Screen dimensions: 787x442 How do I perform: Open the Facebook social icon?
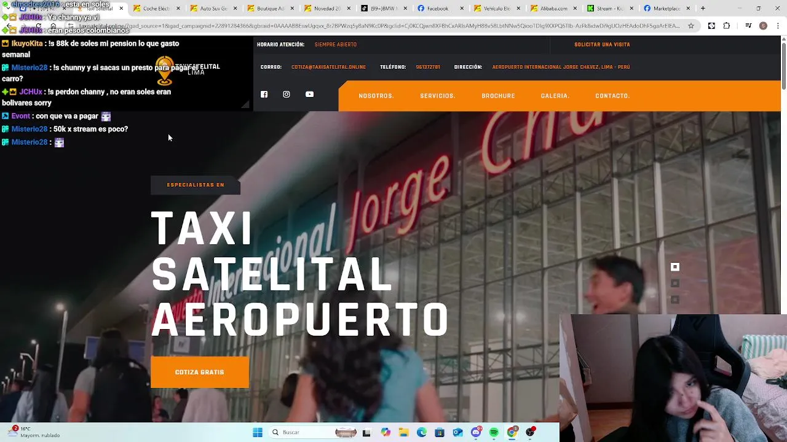point(264,95)
